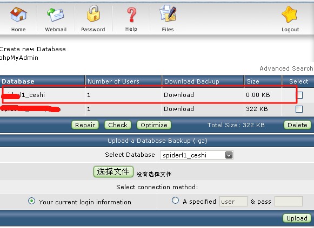The width and height of the screenshot is (314, 228).
Task: Sort by the Size column header
Action: (x=253, y=81)
